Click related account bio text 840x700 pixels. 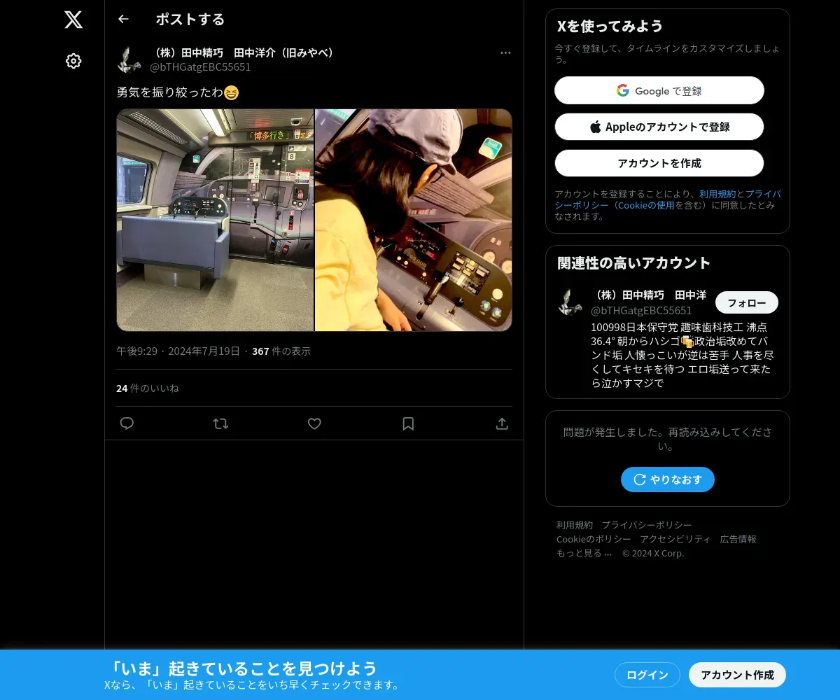[682, 355]
